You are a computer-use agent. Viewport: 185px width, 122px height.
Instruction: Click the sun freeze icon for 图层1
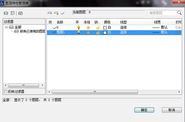point(88,32)
